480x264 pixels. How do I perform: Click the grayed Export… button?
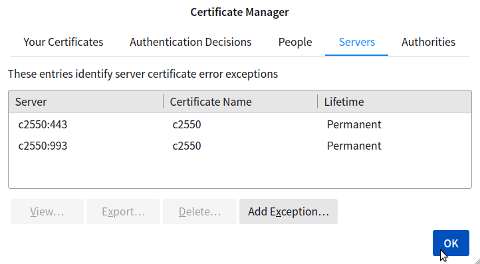(124, 211)
